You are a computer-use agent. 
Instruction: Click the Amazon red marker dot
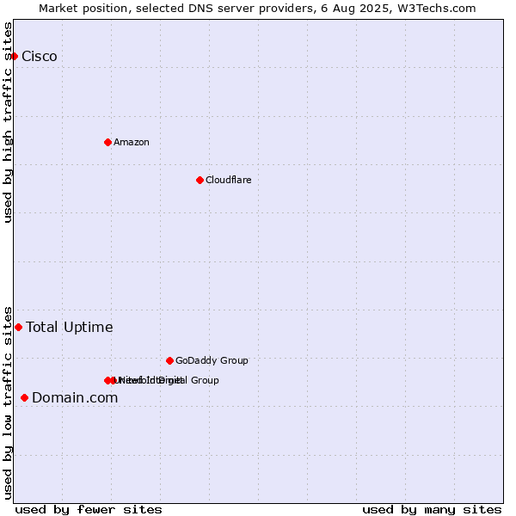(107, 143)
